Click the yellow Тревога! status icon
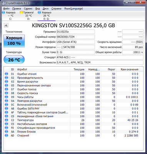147x154 pixels. tap(22, 12)
